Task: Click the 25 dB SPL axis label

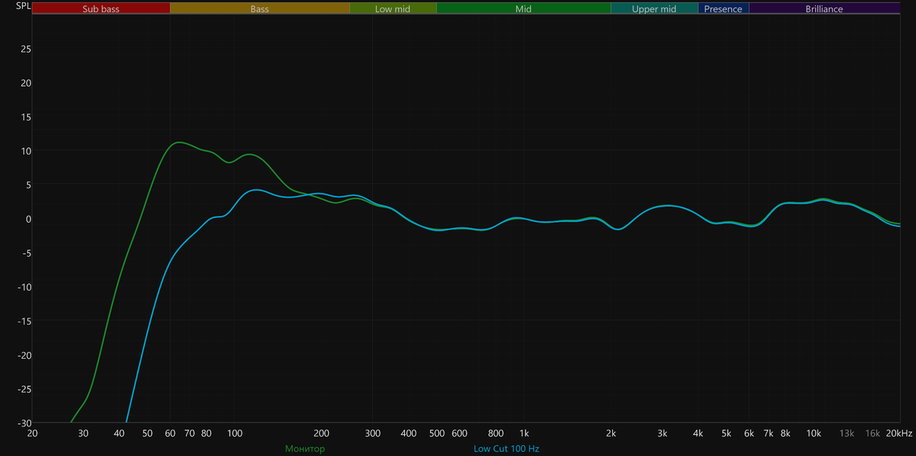Action: click(x=26, y=49)
